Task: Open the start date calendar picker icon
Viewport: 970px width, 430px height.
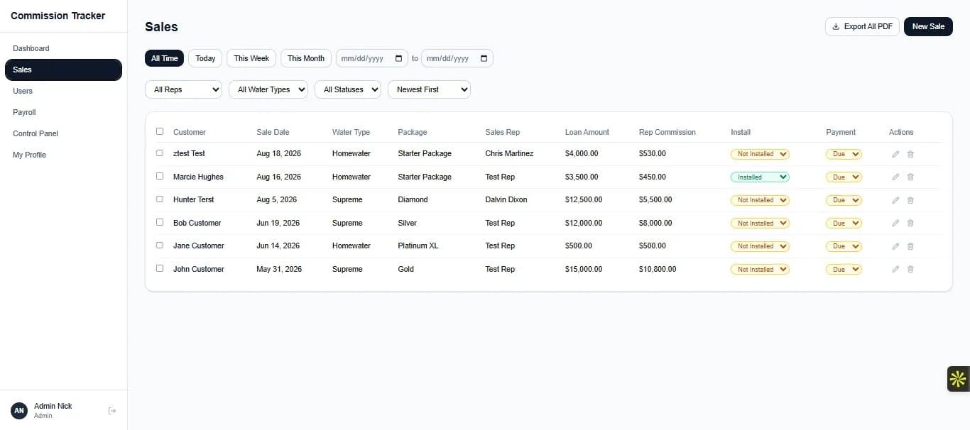Action: pos(398,58)
